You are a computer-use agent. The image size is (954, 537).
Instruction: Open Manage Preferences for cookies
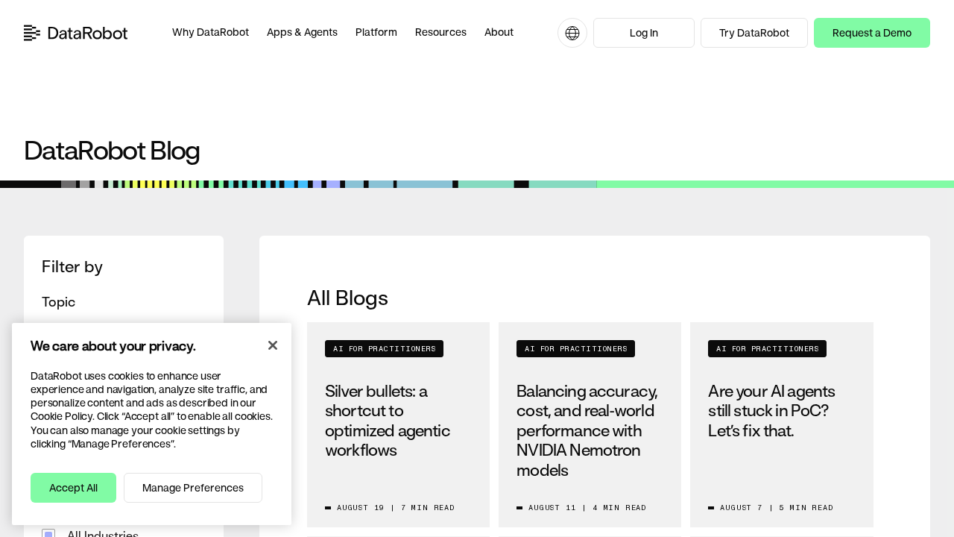(193, 488)
